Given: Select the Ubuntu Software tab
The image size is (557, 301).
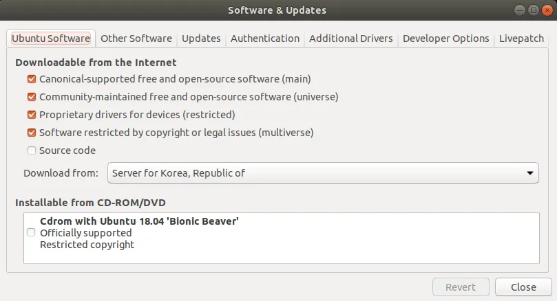Looking at the screenshot, I should tap(51, 38).
